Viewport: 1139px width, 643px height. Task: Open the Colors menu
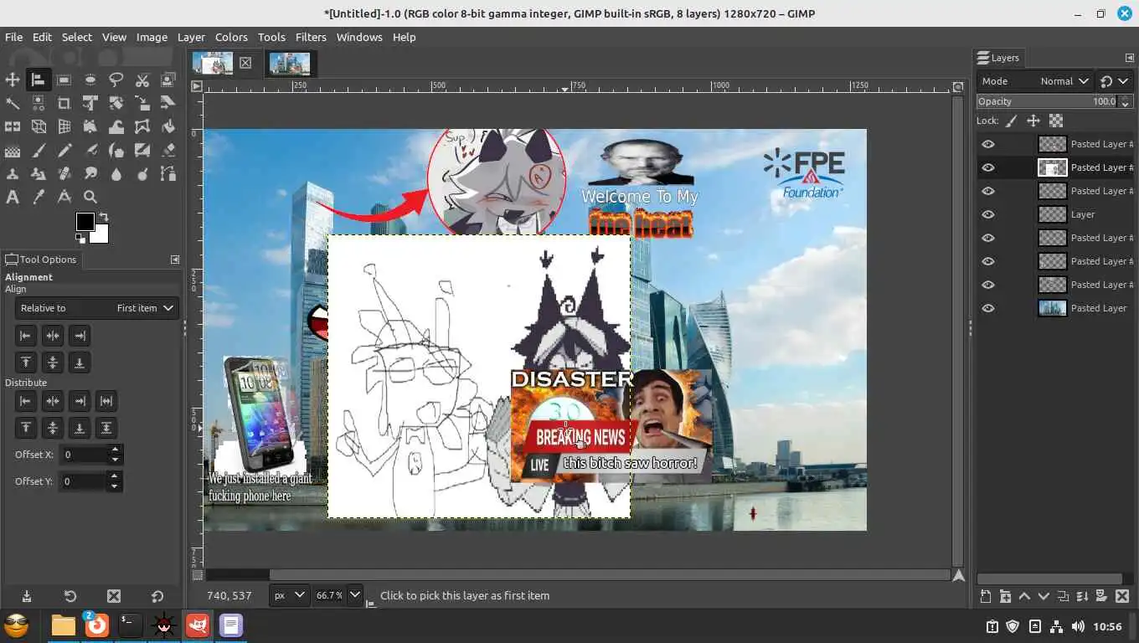pos(231,37)
